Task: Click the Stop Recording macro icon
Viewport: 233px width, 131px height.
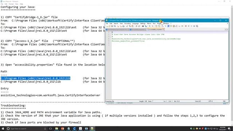Action: (189, 26)
